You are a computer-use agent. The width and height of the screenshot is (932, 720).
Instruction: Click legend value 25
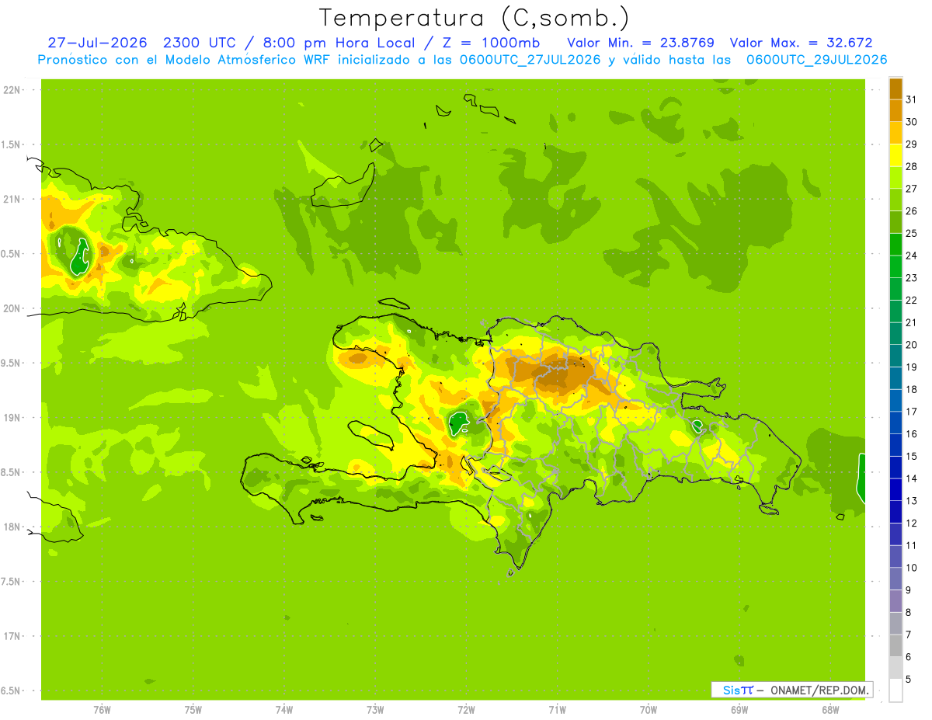911,233
